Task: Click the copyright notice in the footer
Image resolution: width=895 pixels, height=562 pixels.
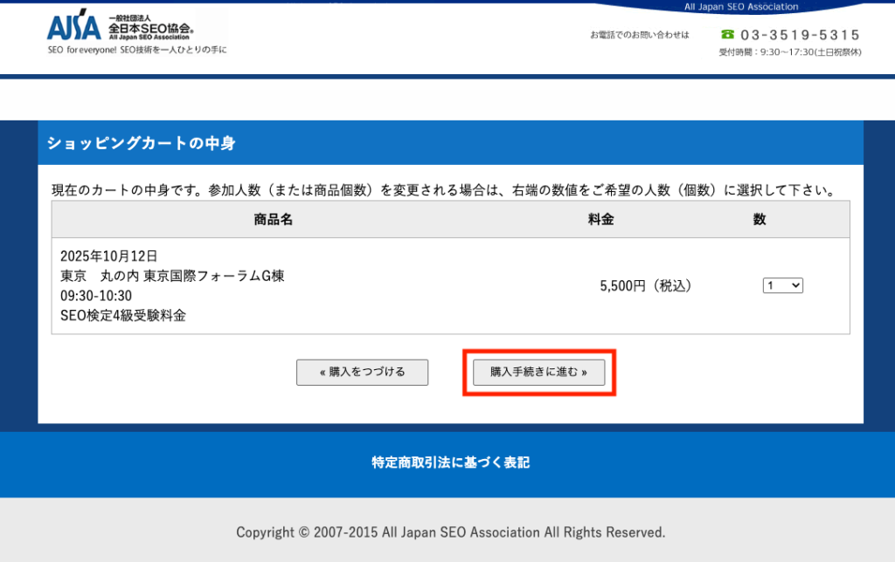Action: tap(450, 531)
